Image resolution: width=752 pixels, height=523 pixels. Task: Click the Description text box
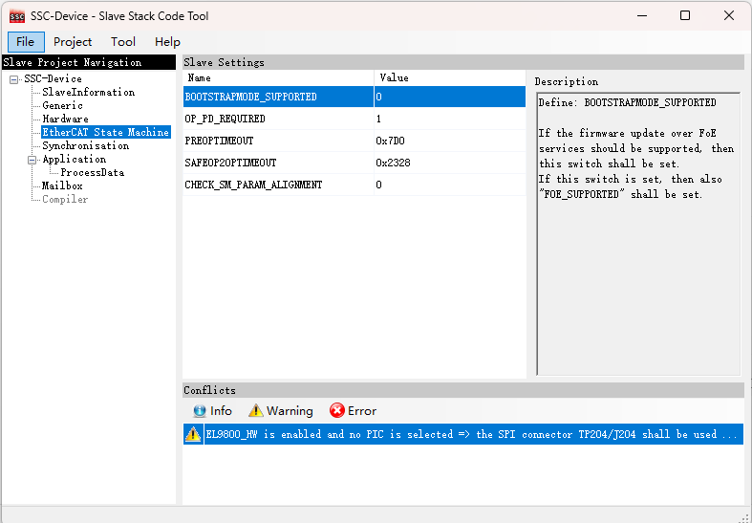pos(638,234)
